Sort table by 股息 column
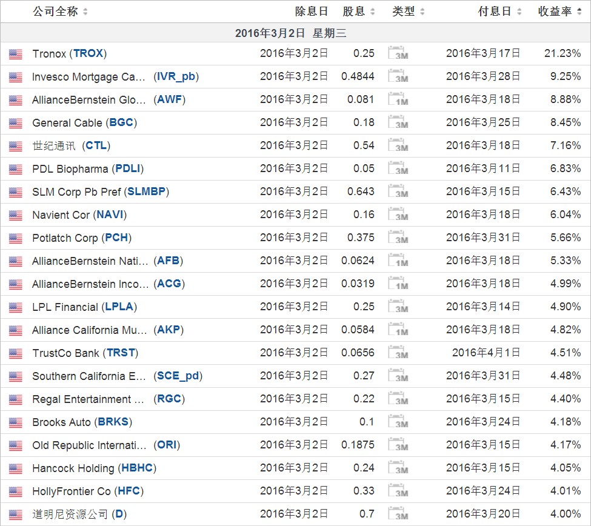The image size is (591, 526). click(358, 12)
